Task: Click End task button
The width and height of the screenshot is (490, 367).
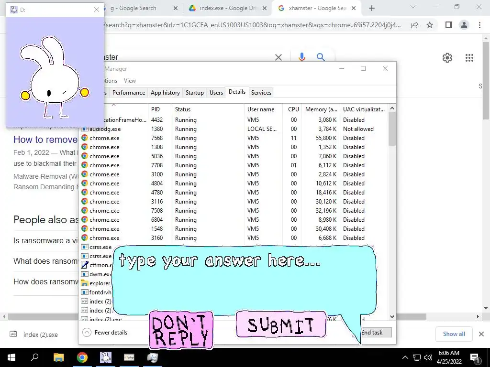Action: pyautogui.click(x=376, y=333)
